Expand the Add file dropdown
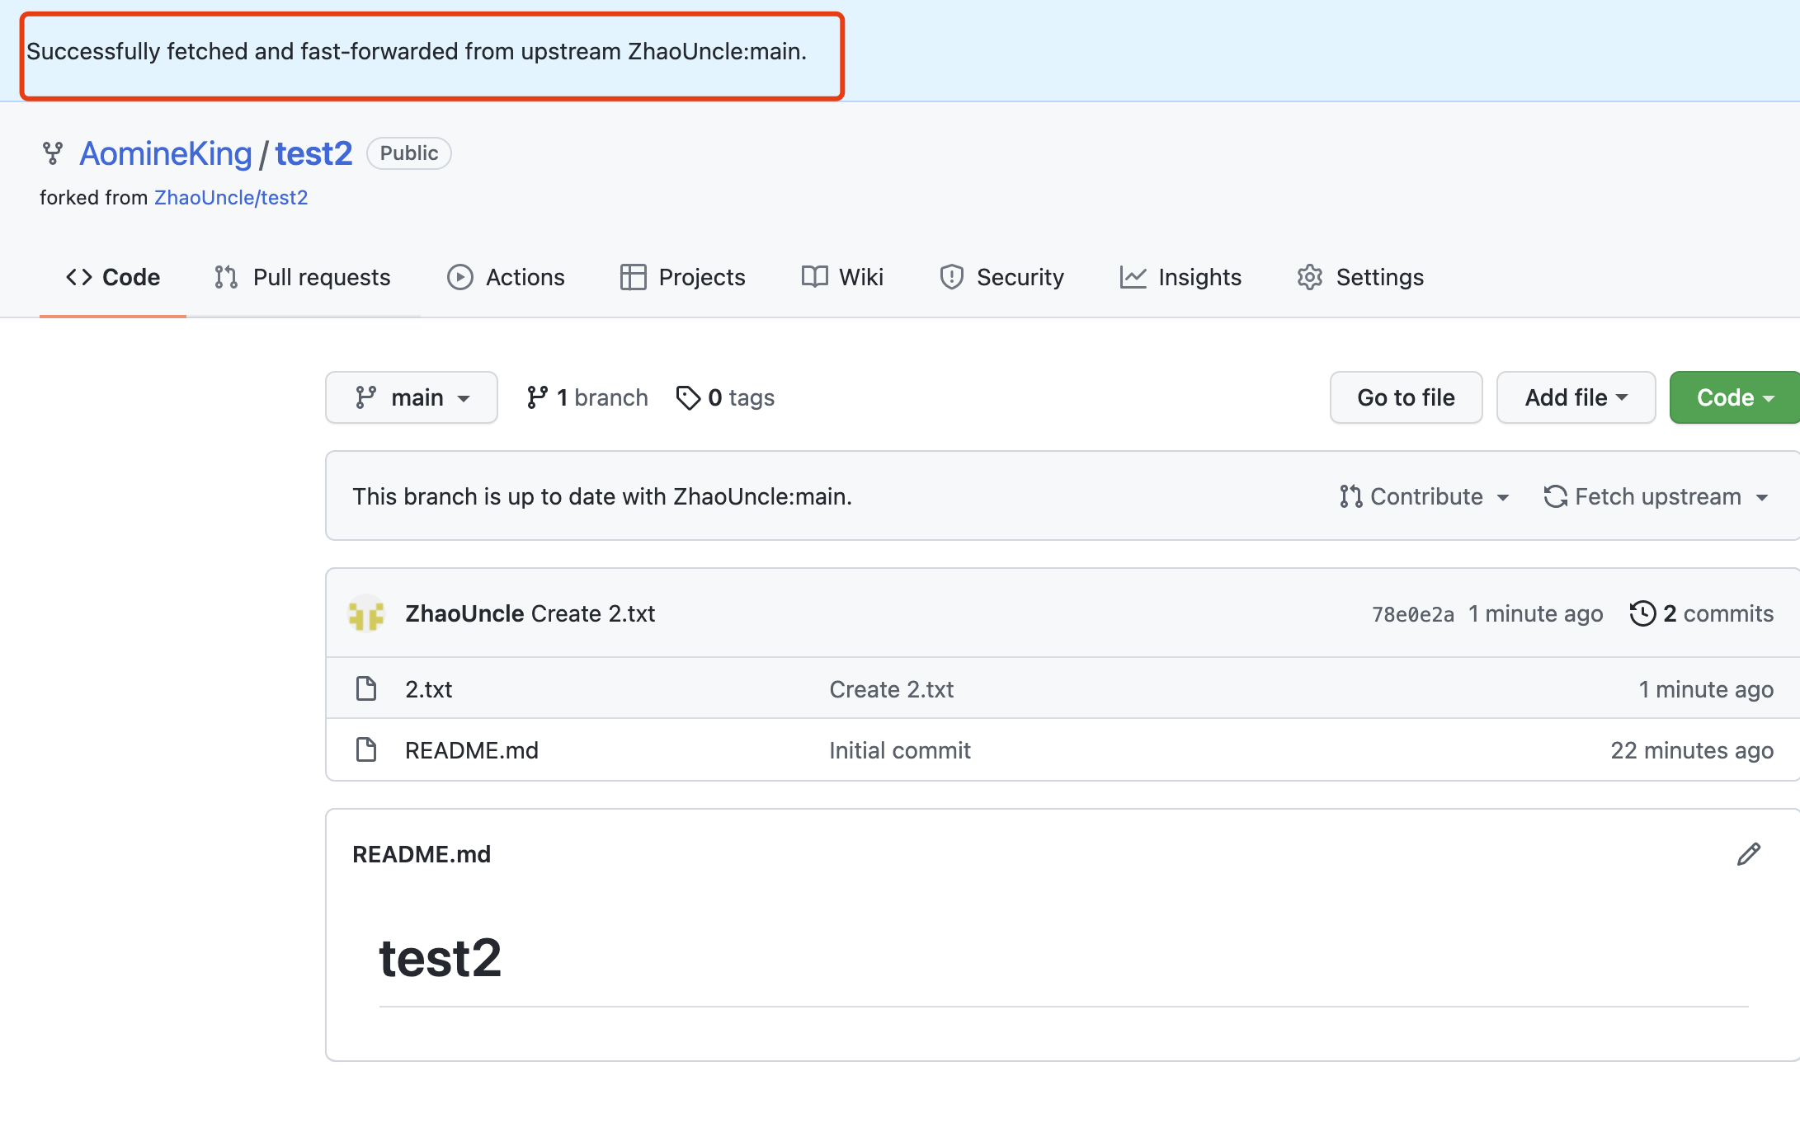Screen dimensions: 1800x1146 point(1576,397)
